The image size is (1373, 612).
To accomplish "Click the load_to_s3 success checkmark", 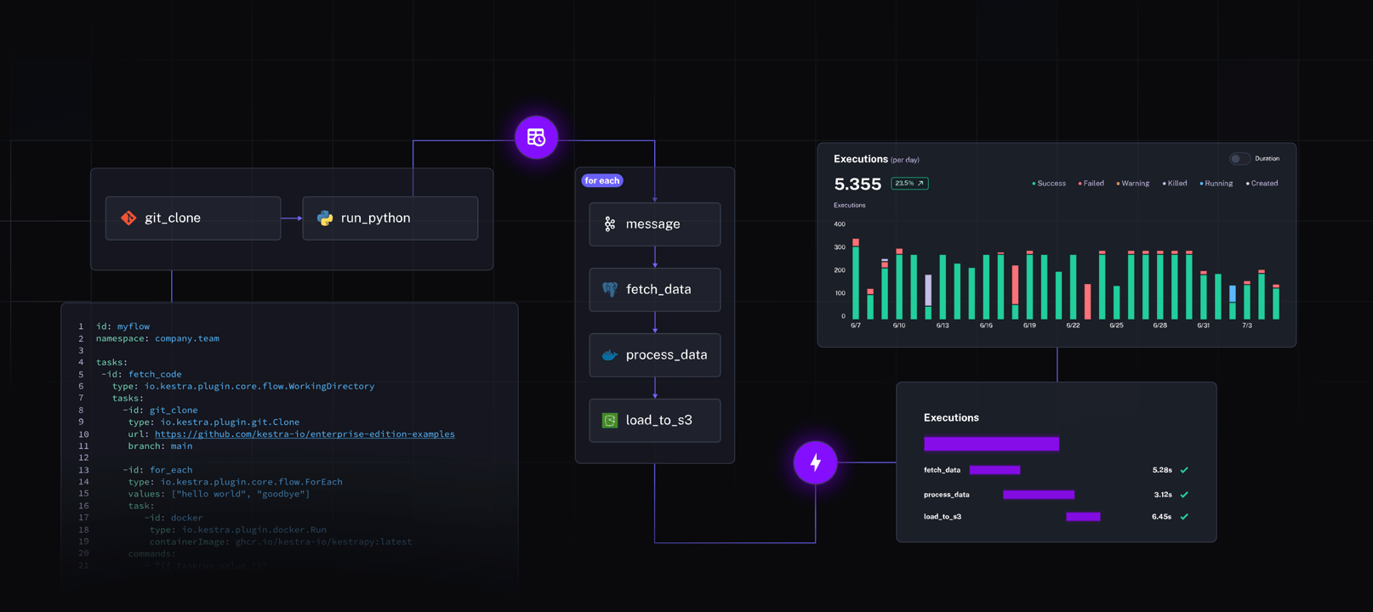I will 1184,517.
